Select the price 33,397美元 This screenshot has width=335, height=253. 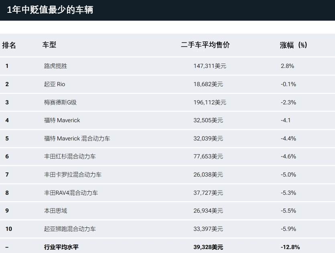pyautogui.click(x=208, y=229)
